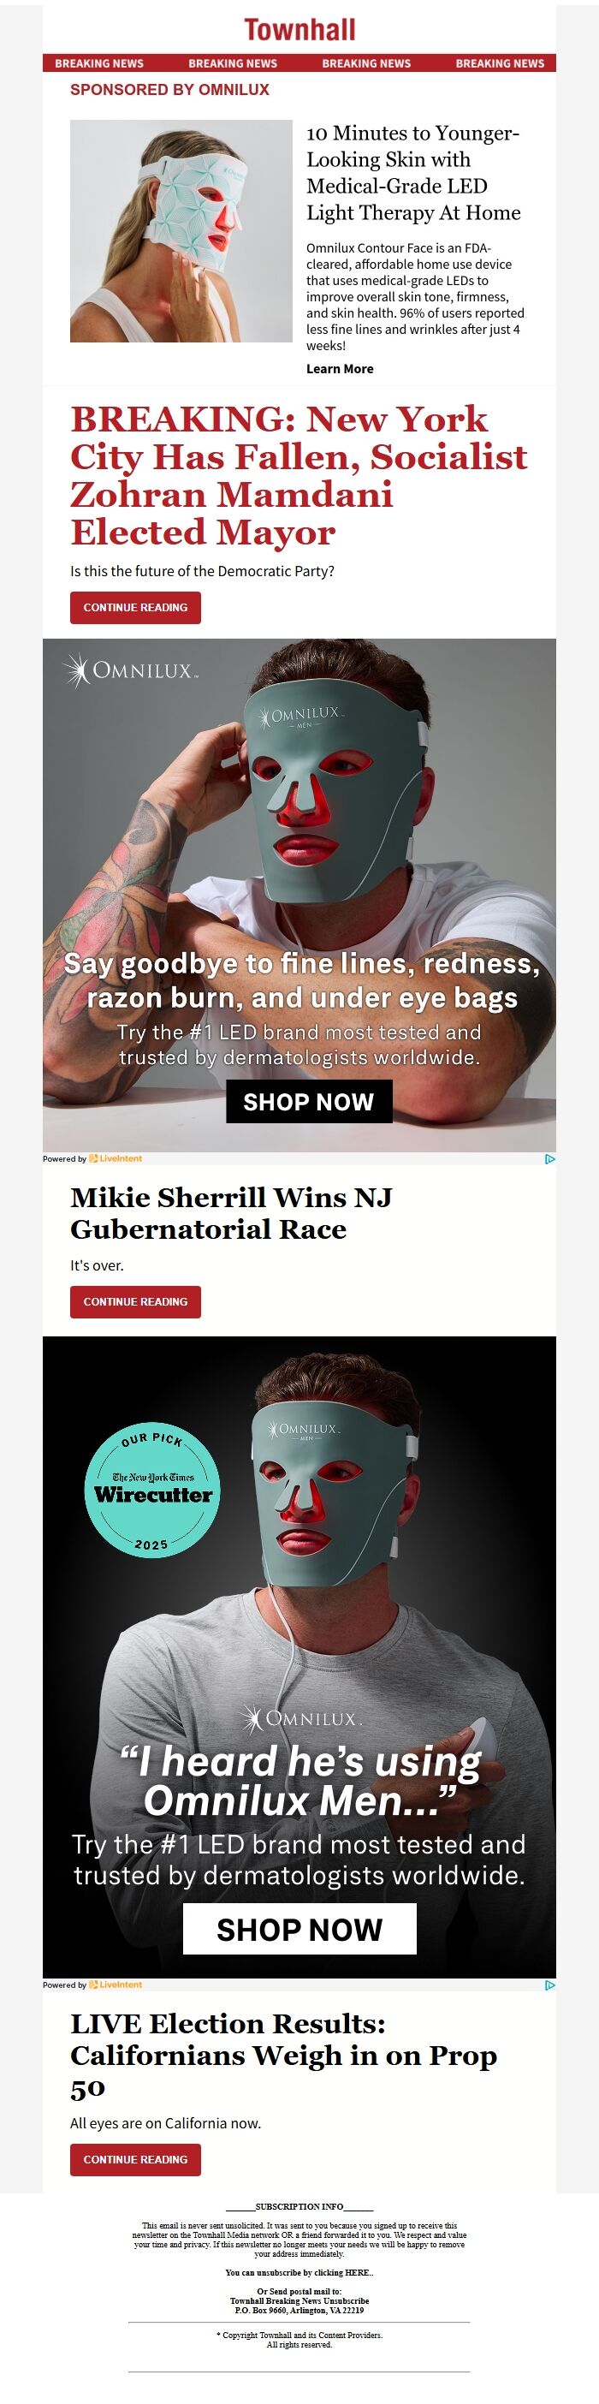Click Learn More in the Omnilux sponsor block
Image resolution: width=599 pixels, height=2404 pixels.
pos(340,369)
